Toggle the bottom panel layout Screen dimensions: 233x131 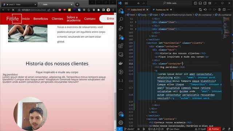coord(200,3)
